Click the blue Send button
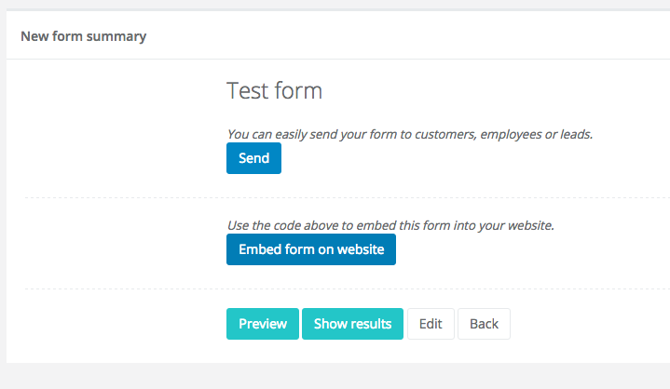This screenshot has height=389, width=670. tap(253, 158)
